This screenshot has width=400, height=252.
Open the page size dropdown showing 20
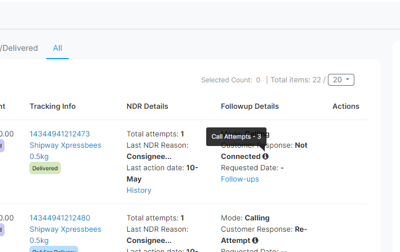341,80
